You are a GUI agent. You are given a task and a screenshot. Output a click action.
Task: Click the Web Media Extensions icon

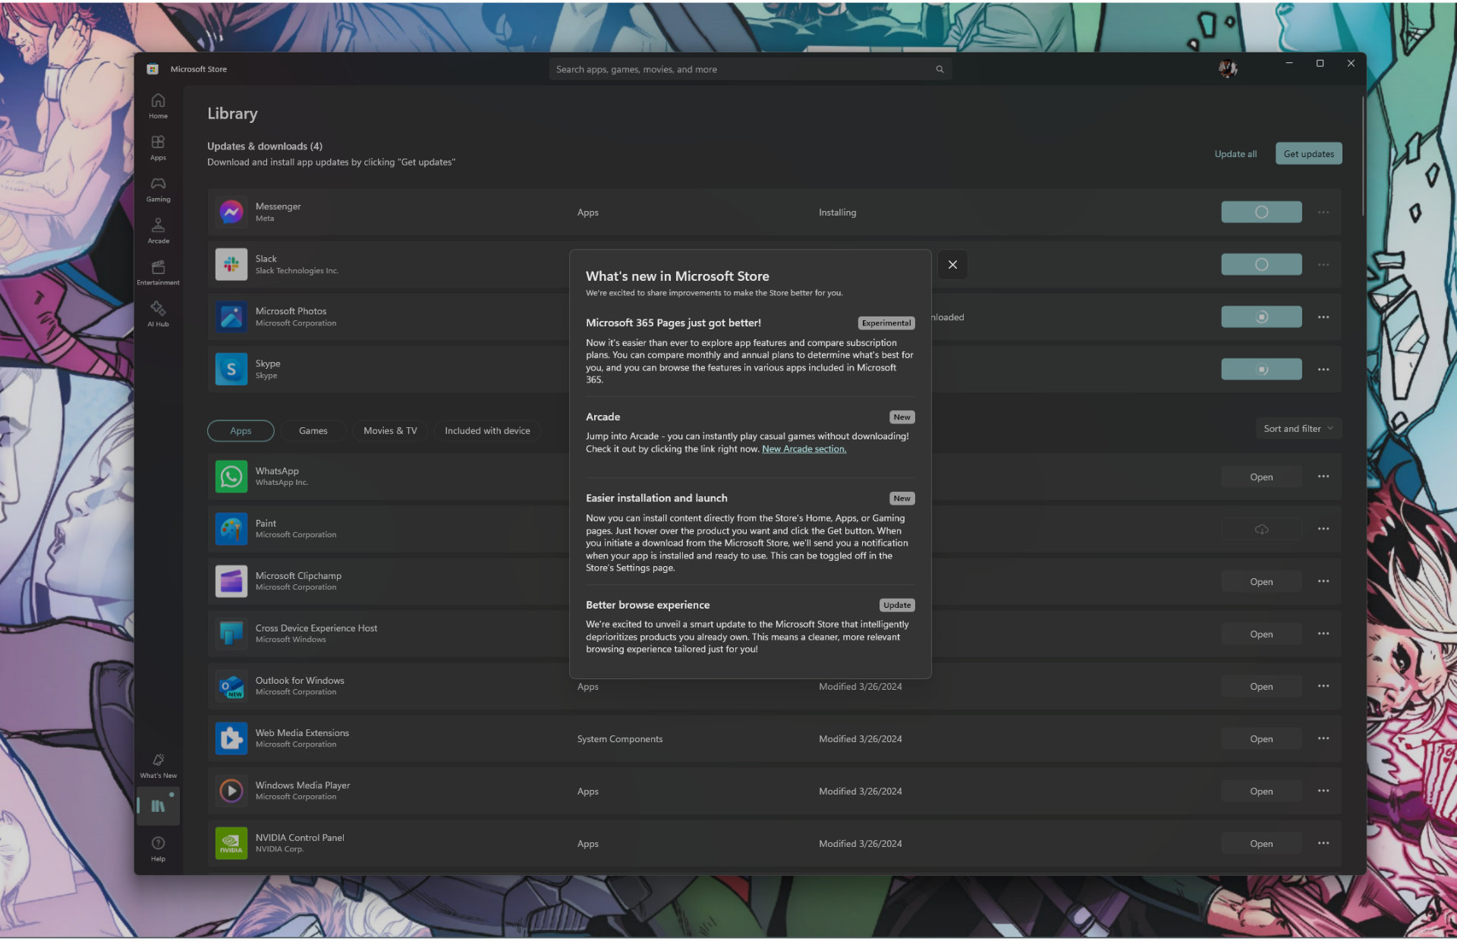[x=231, y=738]
